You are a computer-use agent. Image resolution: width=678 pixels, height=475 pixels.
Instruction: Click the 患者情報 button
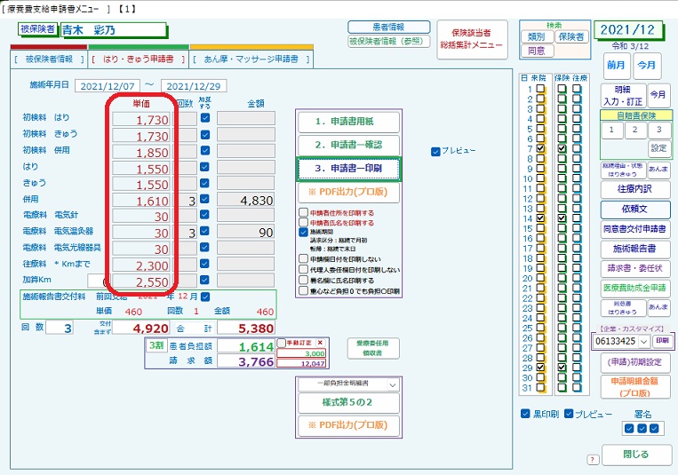point(388,27)
